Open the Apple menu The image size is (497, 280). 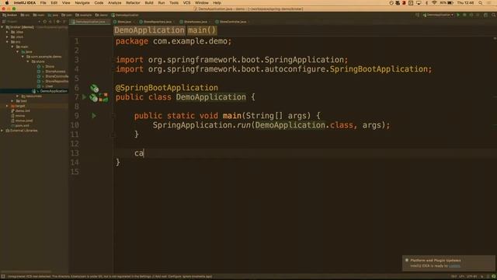point(7,3)
